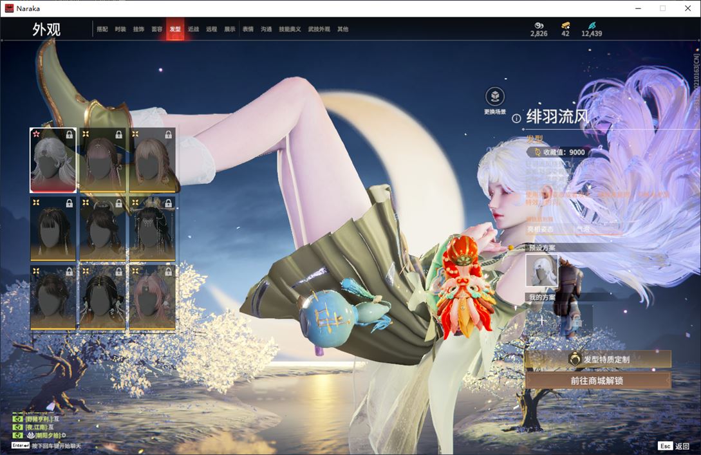Go to the 沟通 tab
The width and height of the screenshot is (701, 455).
(266, 29)
